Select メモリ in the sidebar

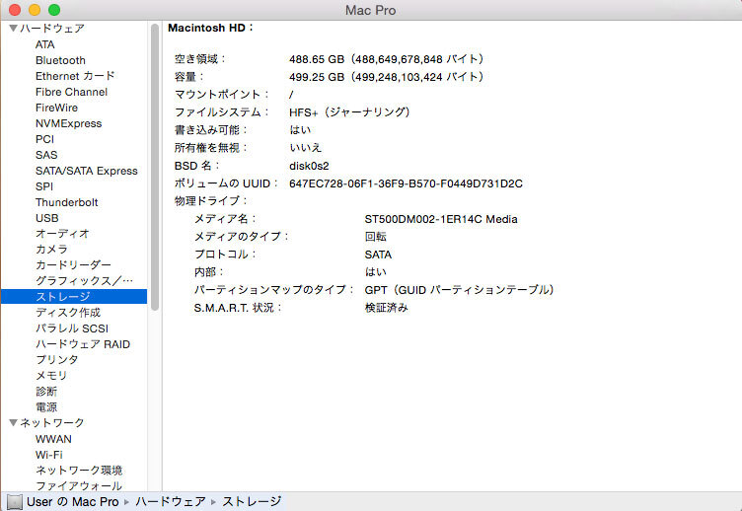point(51,376)
